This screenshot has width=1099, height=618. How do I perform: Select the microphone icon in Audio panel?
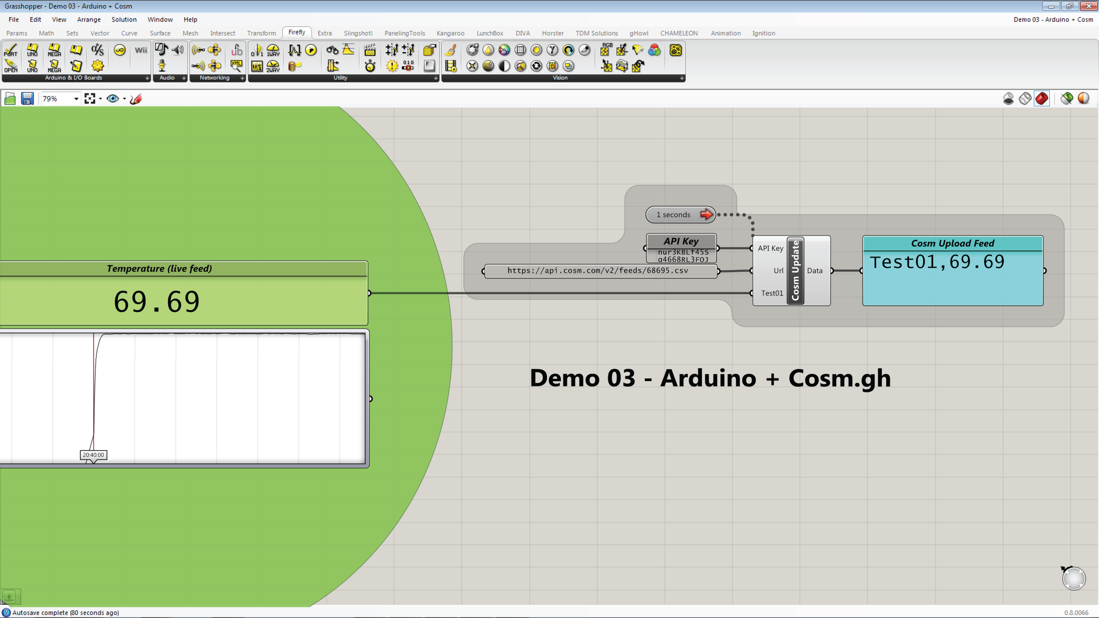pyautogui.click(x=162, y=66)
